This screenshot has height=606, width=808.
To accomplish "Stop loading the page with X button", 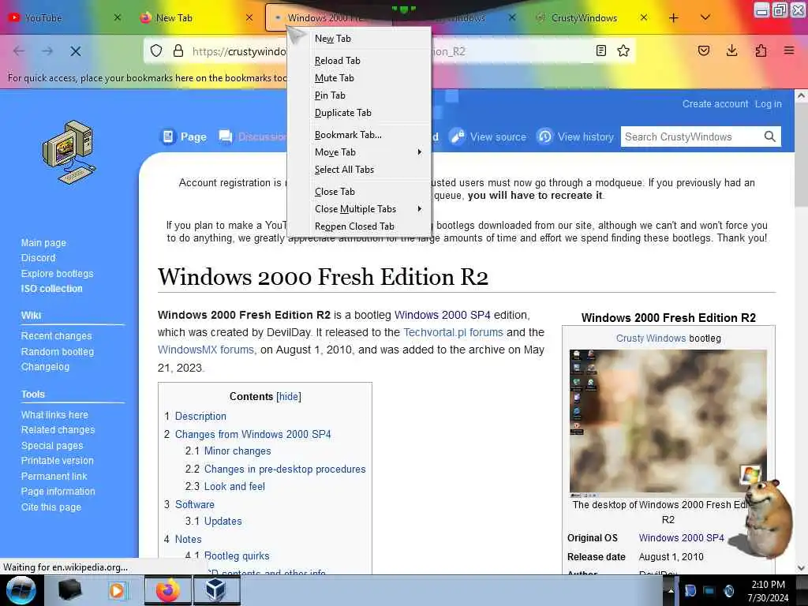I will click(75, 51).
